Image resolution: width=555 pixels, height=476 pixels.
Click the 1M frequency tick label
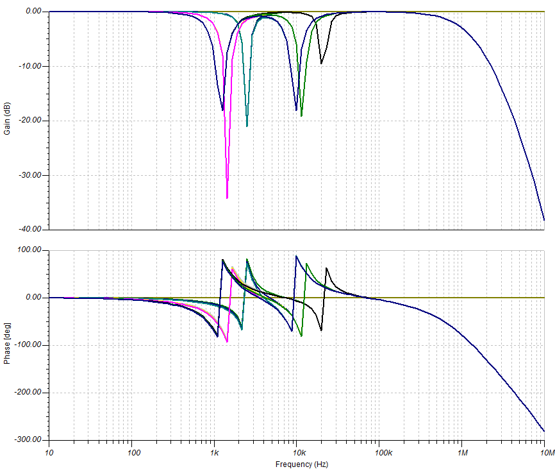tap(462, 453)
